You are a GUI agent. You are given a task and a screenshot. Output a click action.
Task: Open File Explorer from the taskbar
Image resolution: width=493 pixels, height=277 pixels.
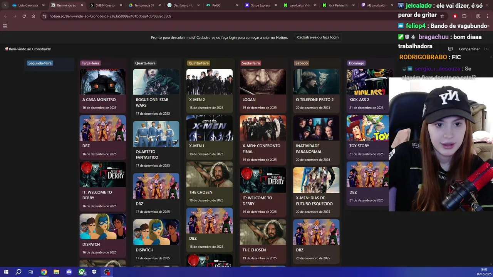[x=56, y=272]
